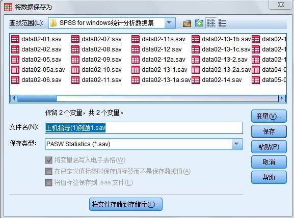Click the horizontal scrollbar thumb in file list
The width and height of the screenshot is (294, 218).
pyautogui.click(x=37, y=98)
